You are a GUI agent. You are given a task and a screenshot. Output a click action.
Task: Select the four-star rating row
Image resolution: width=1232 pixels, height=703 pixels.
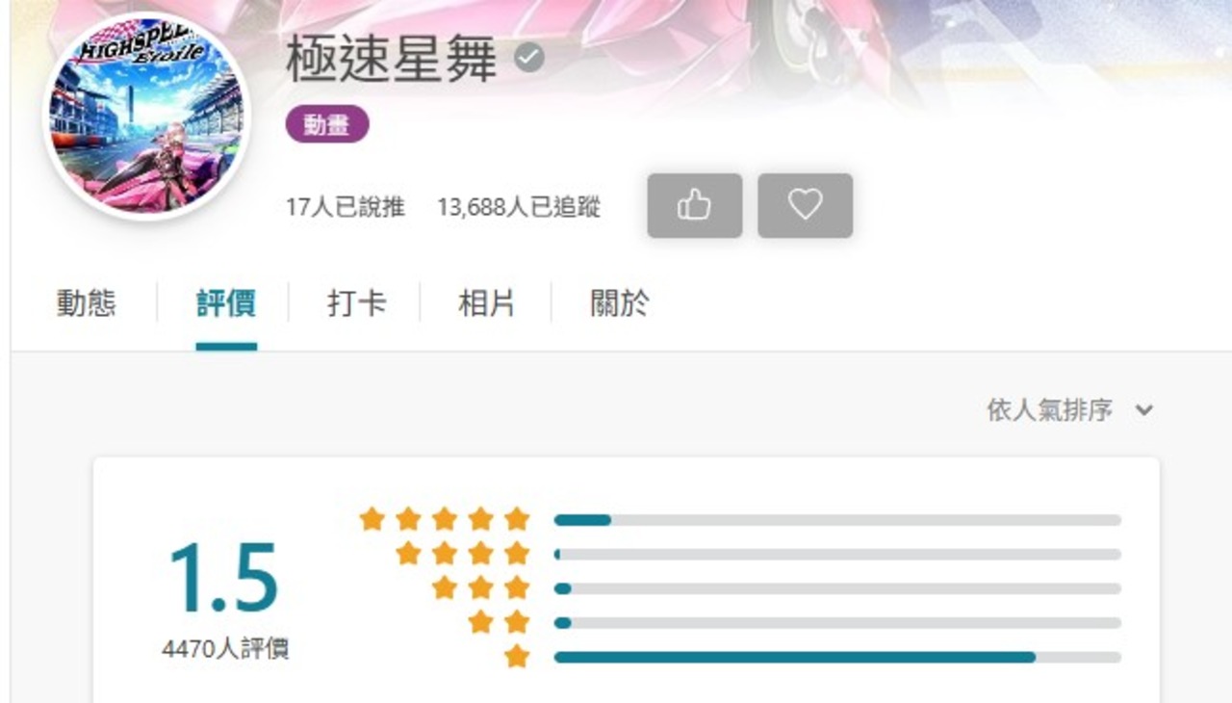tap(757, 554)
